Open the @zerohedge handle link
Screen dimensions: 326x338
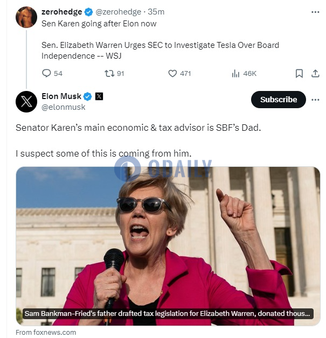pos(119,12)
